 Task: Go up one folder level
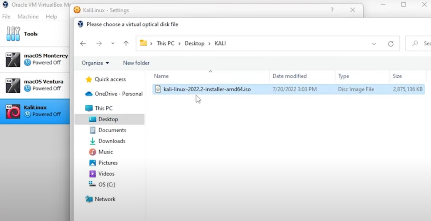[126, 44]
